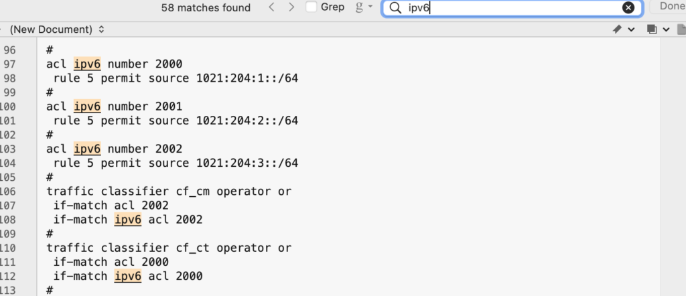Viewport: 686px width, 296px height.
Task: Jump to the next search match arrow
Action: point(291,7)
